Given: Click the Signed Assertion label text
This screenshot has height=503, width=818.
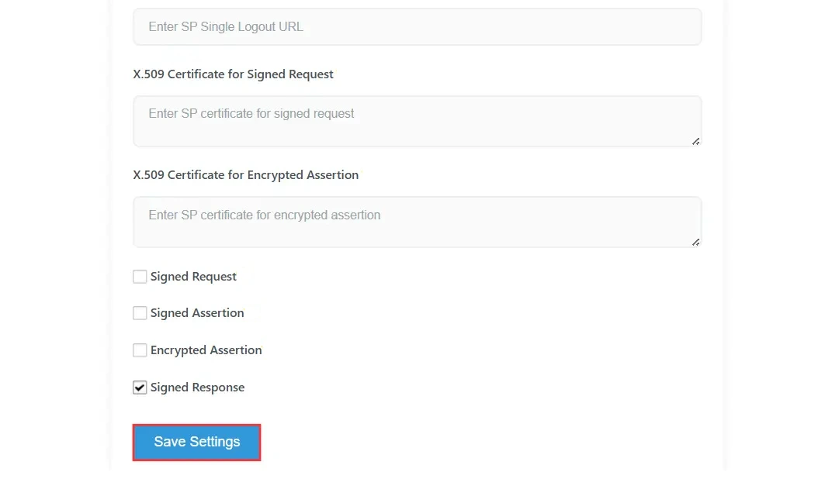Looking at the screenshot, I should 197,312.
